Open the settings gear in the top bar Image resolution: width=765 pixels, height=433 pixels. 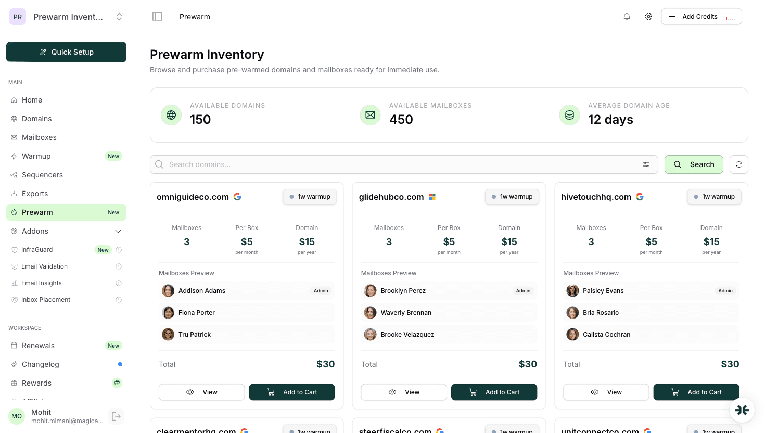point(648,16)
